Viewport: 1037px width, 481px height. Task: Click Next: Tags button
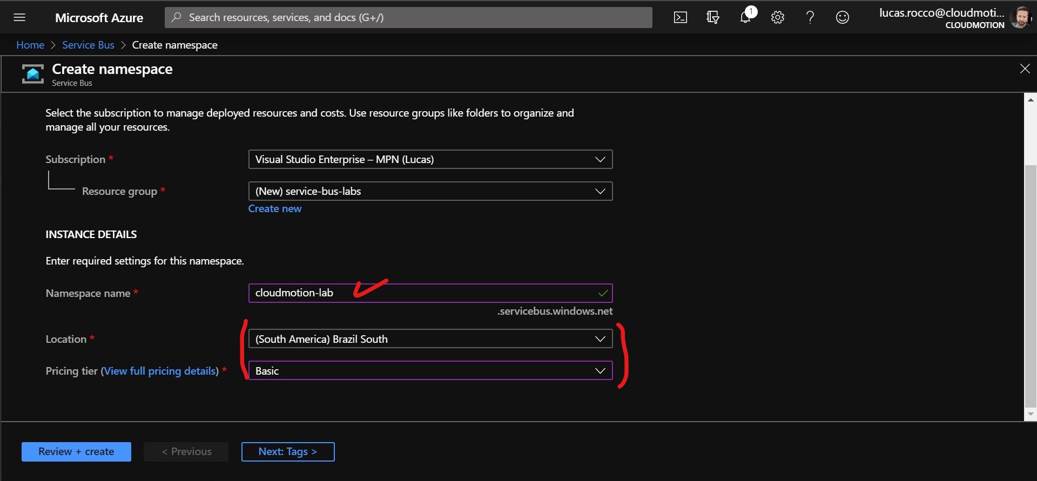(x=288, y=452)
